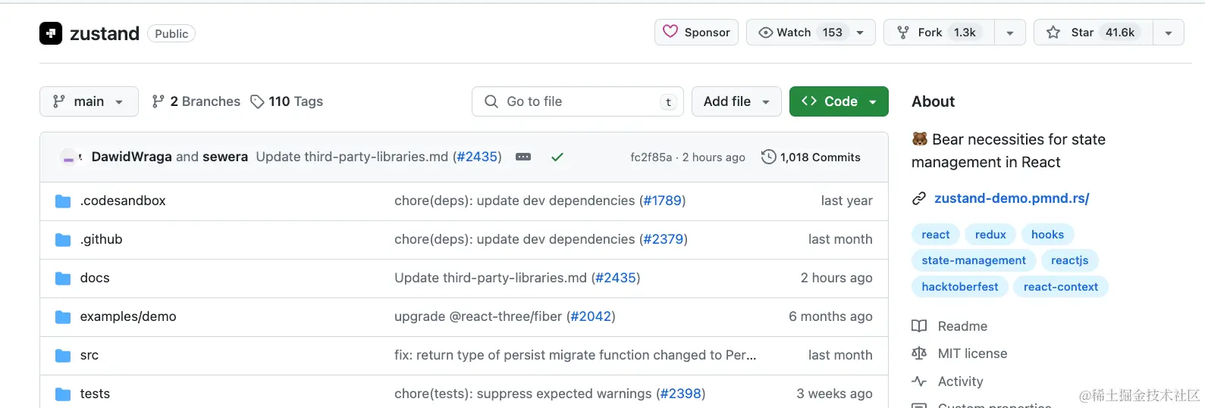The height and width of the screenshot is (408, 1205).
Task: Open the zustand-demo.pmnd.rs link
Action: click(x=1012, y=198)
